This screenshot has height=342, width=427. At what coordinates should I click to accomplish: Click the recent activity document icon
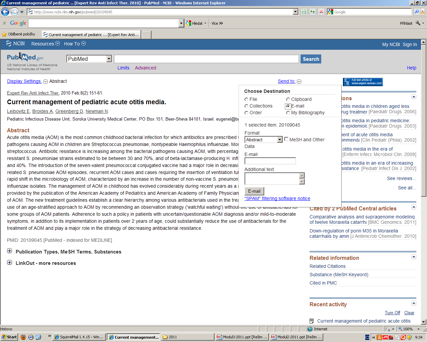pyautogui.click(x=312, y=321)
